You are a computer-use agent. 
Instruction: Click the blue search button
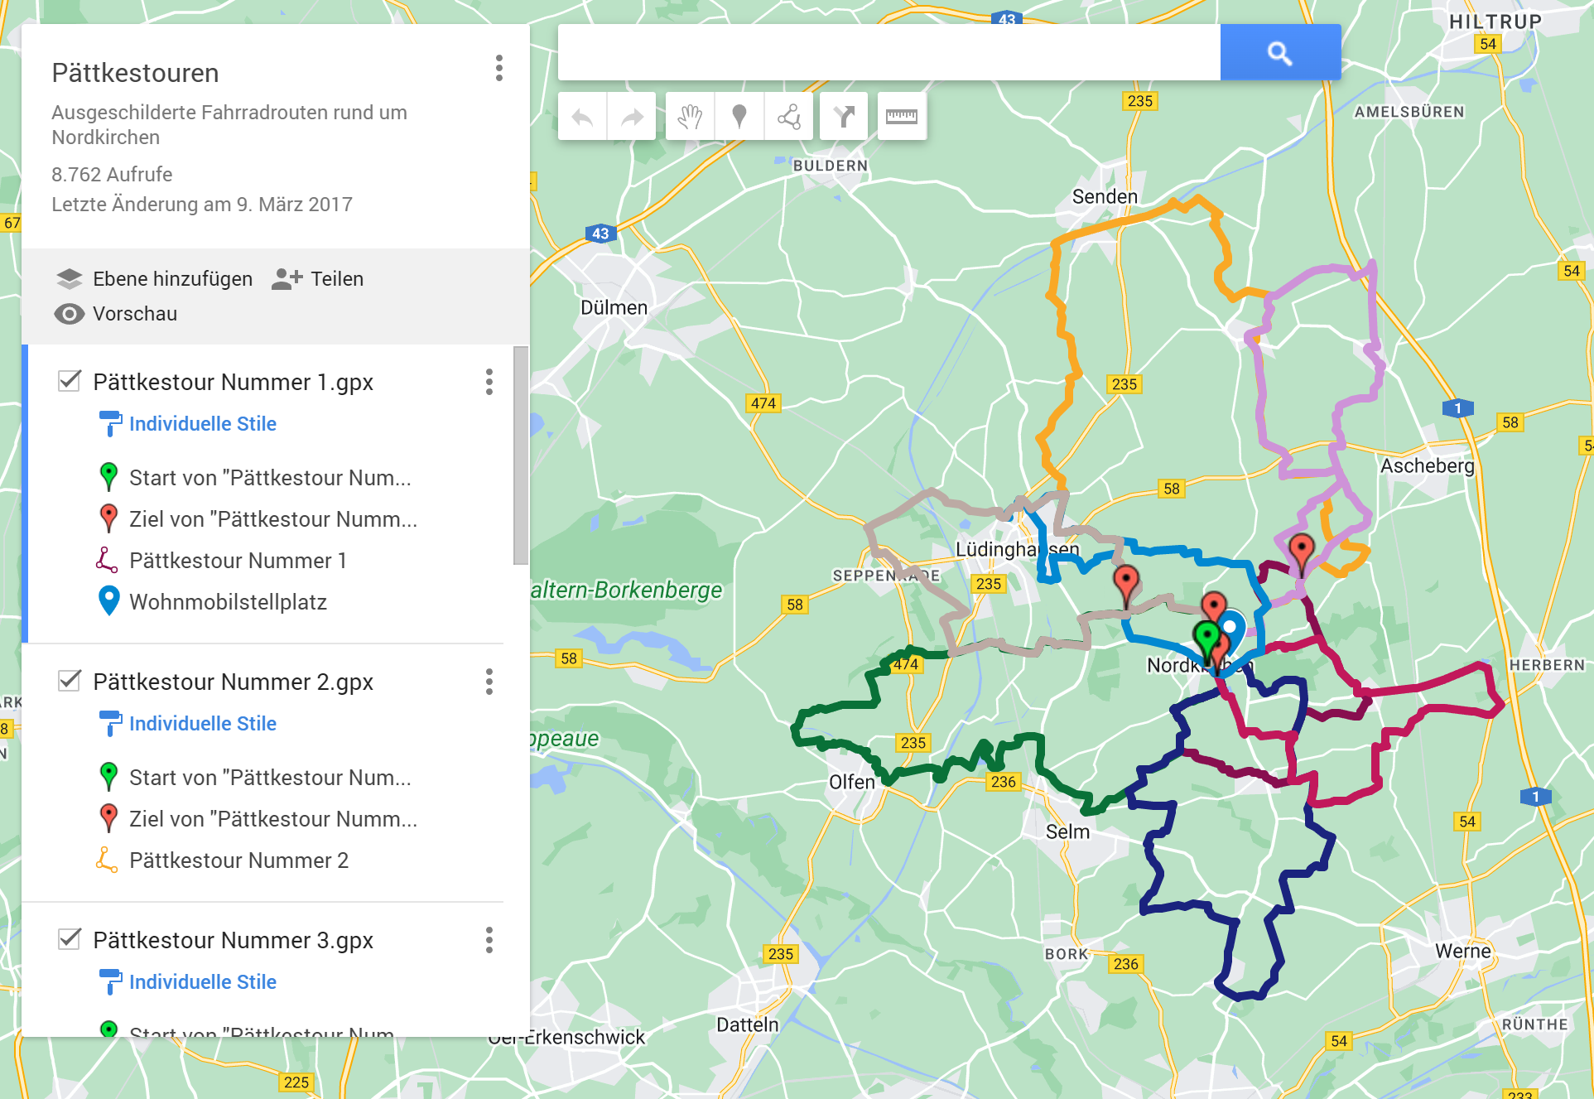tap(1279, 53)
